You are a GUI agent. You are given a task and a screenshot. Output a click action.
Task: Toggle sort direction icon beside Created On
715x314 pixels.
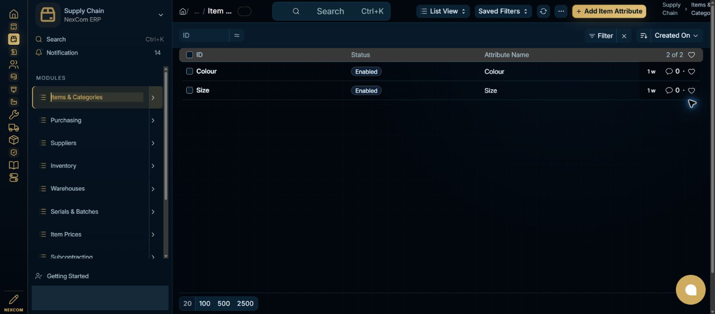pyautogui.click(x=644, y=36)
